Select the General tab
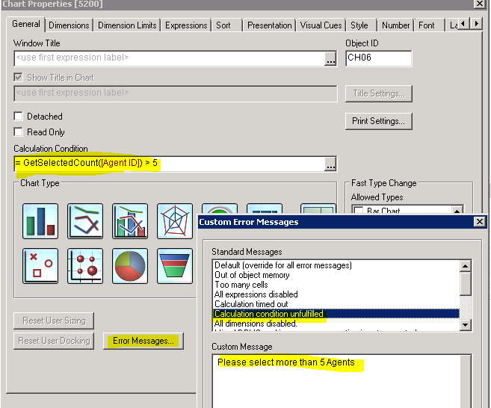 tap(26, 24)
